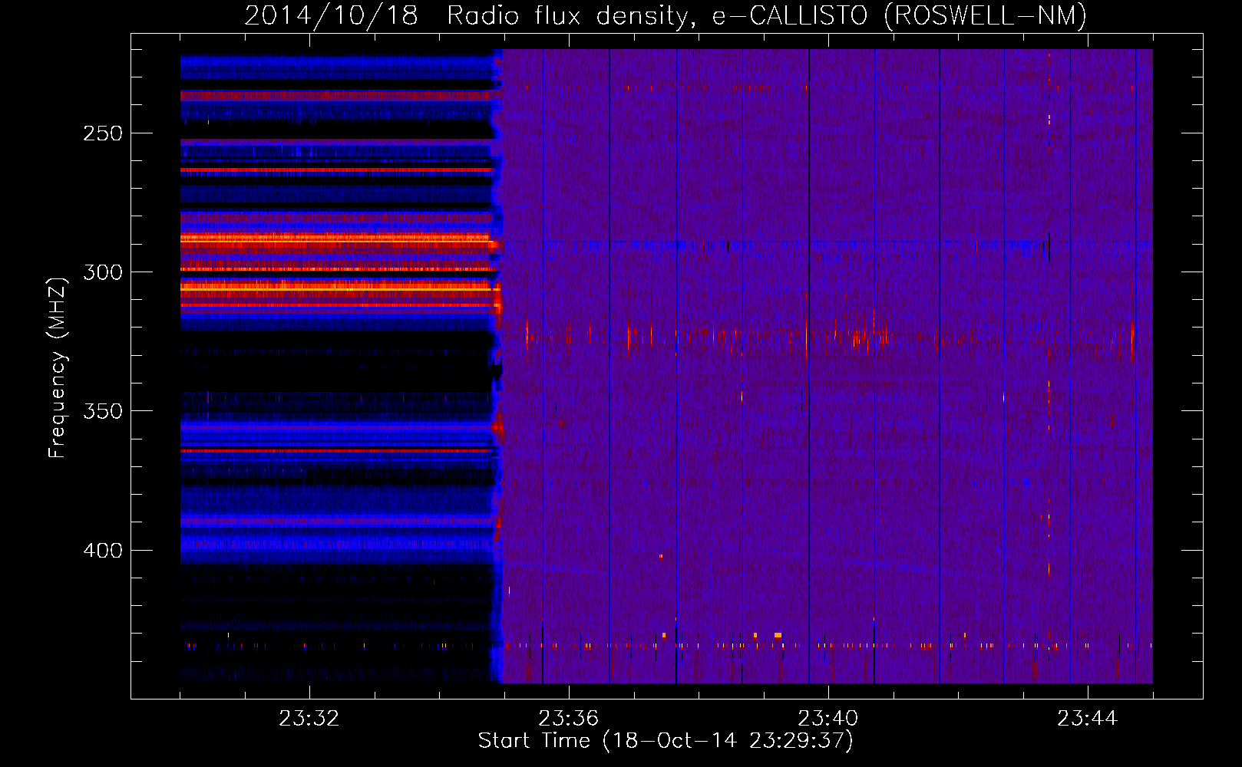
Task: Click the 350 frequency tick label
Action: (x=104, y=411)
